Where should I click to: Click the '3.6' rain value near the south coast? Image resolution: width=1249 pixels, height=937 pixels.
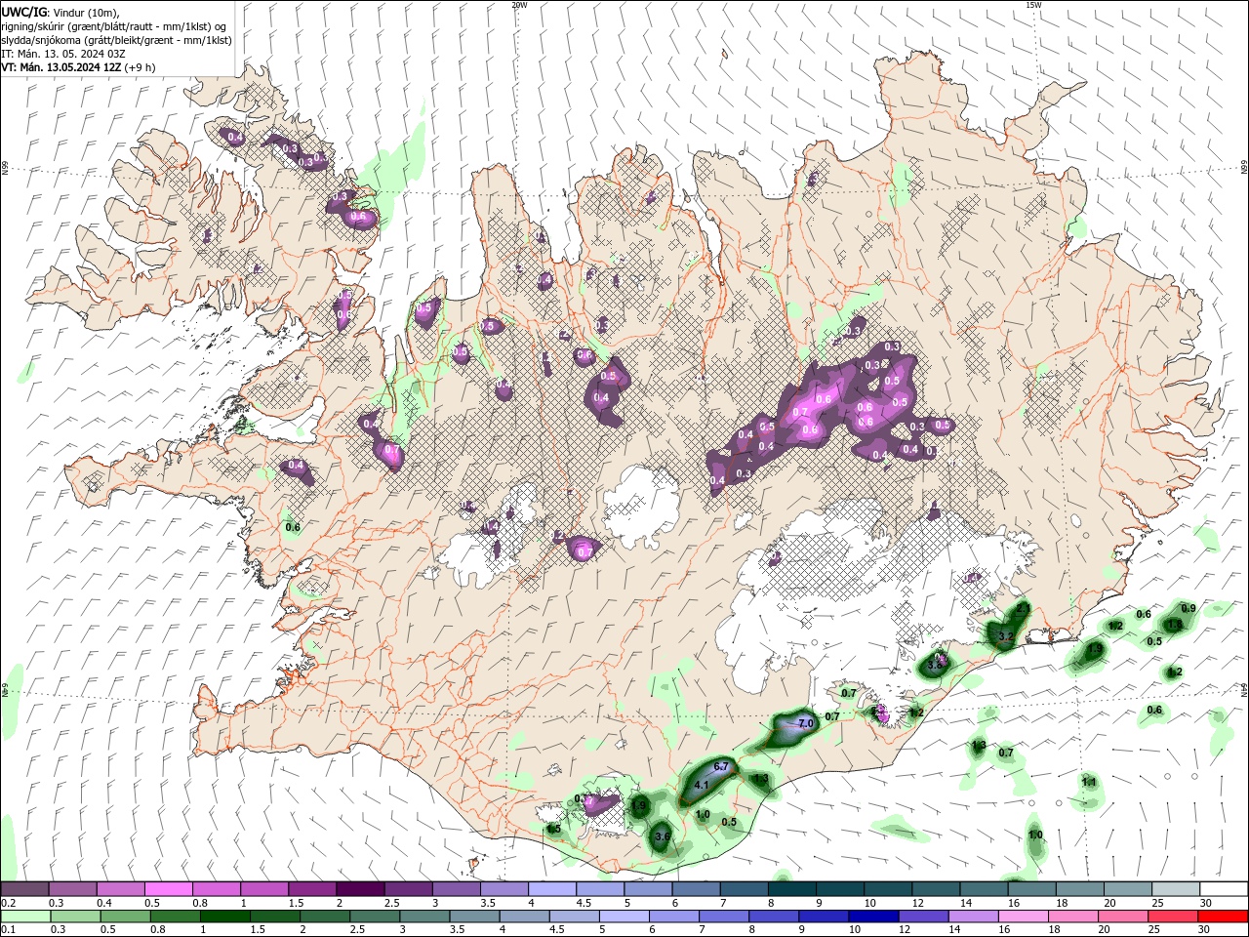(x=663, y=836)
